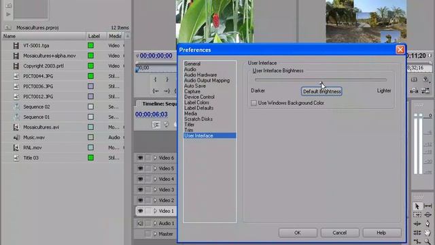Image resolution: width=435 pixels, height=245 pixels.
Task: Click Go to Out Point button
Action: [x=167, y=91]
